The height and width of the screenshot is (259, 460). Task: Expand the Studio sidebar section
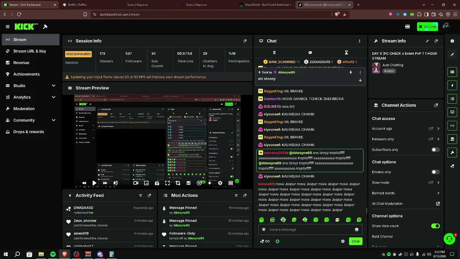(x=54, y=86)
